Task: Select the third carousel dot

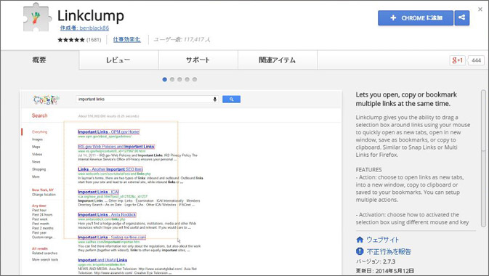Action: coord(179,79)
